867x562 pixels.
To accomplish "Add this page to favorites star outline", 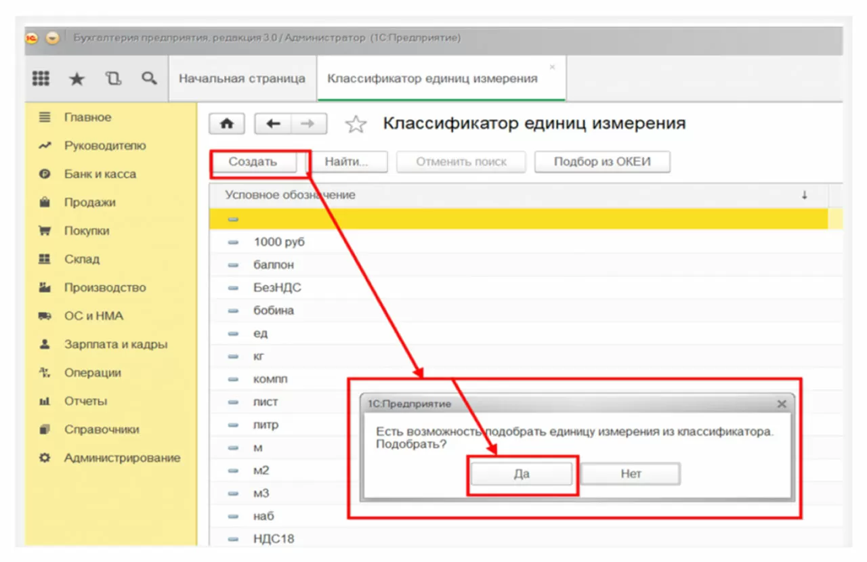I will click(356, 124).
